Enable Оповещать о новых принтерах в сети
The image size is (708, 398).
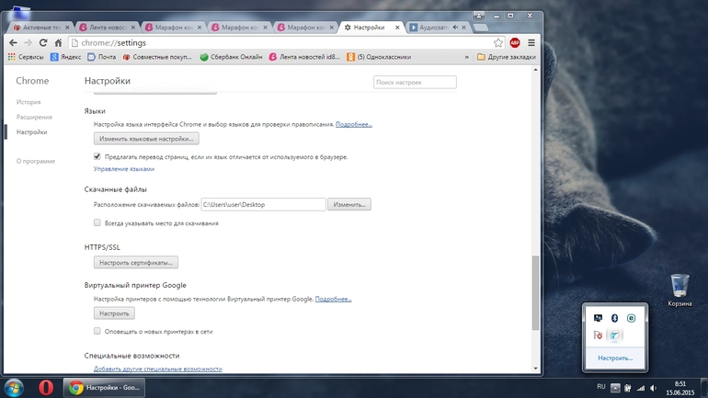pos(97,331)
